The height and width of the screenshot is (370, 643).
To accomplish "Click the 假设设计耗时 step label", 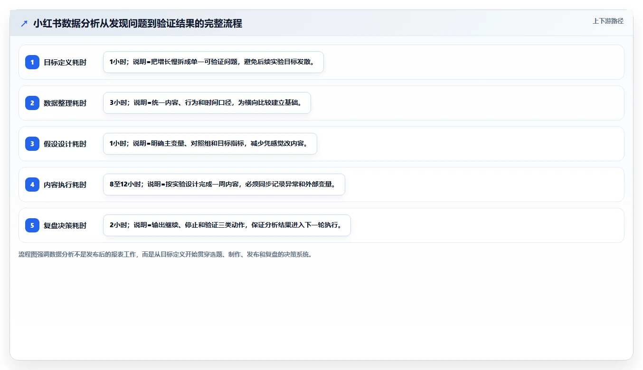I will click(65, 144).
